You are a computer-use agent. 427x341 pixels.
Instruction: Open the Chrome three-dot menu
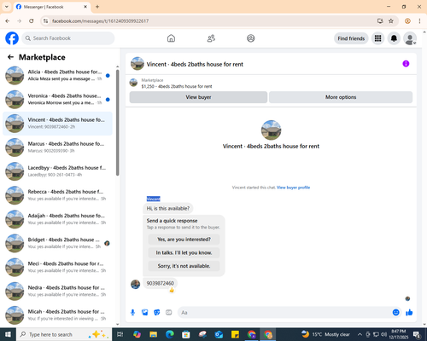pyautogui.click(x=419, y=21)
